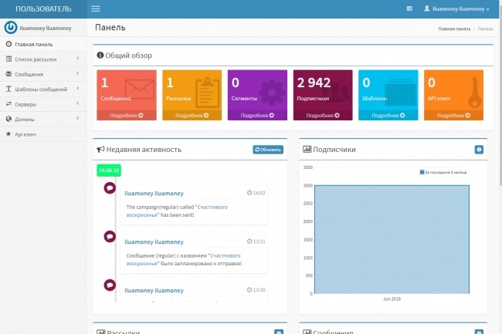This screenshot has height=334, width=502.
Task: Click the chat bubble icon at 14:02 entry
Action: tap(110, 188)
